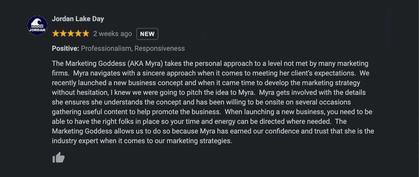Click the NEW badge beside the timestamp
This screenshot has height=177, width=419.
click(x=147, y=34)
